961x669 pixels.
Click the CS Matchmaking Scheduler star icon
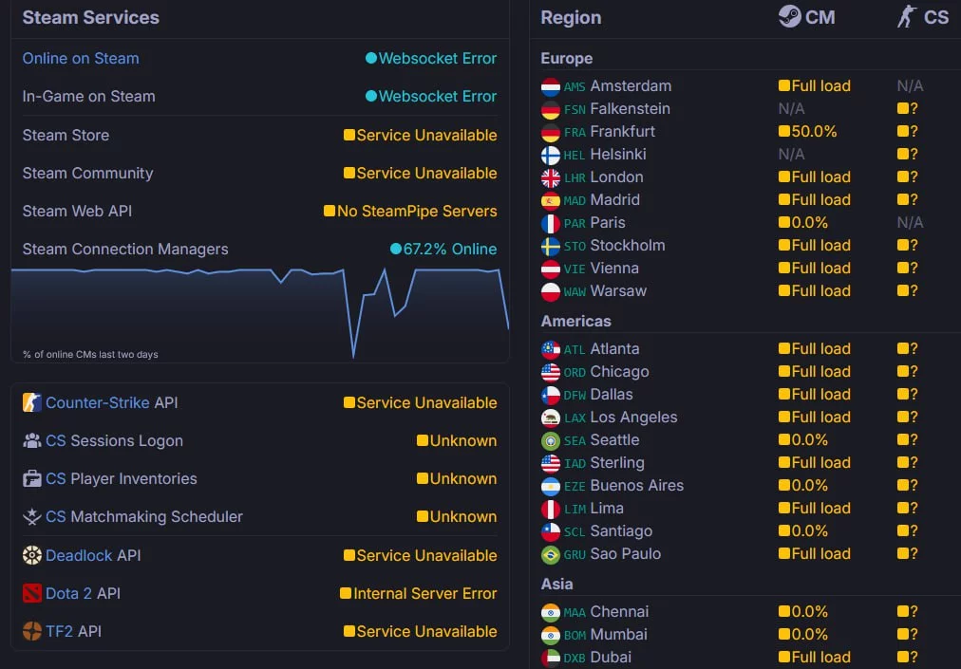pos(32,516)
